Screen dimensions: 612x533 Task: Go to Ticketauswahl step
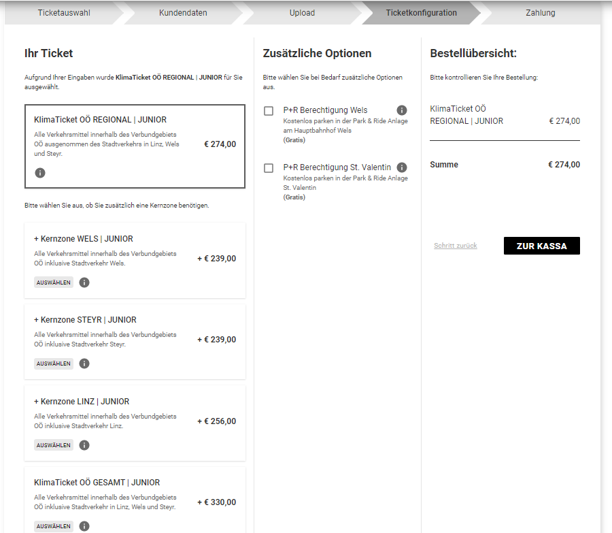[x=64, y=13]
